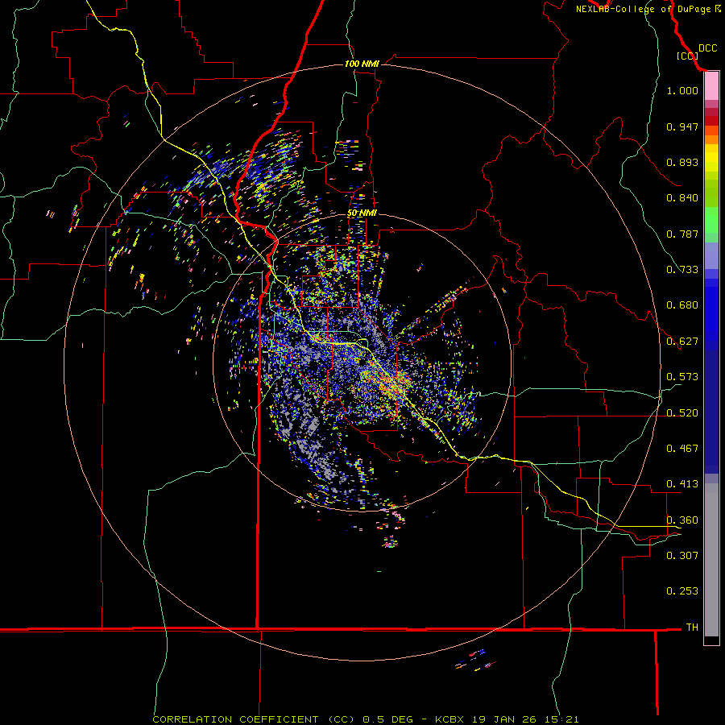Click the 50 NMI range ring label

(x=362, y=213)
